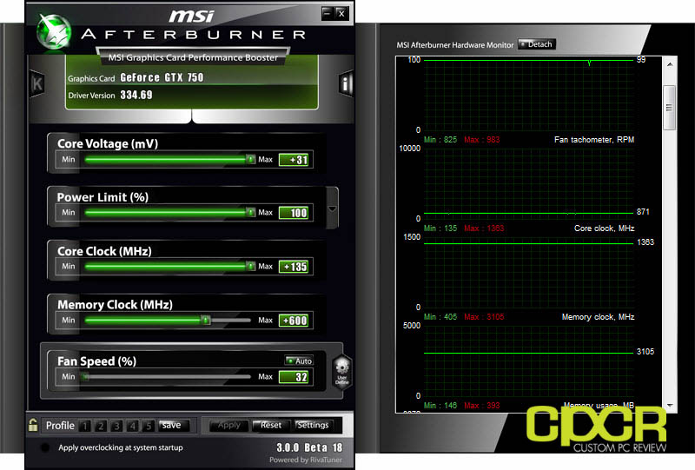
Task: Toggle Fan Speed Auto mode
Action: (x=299, y=361)
